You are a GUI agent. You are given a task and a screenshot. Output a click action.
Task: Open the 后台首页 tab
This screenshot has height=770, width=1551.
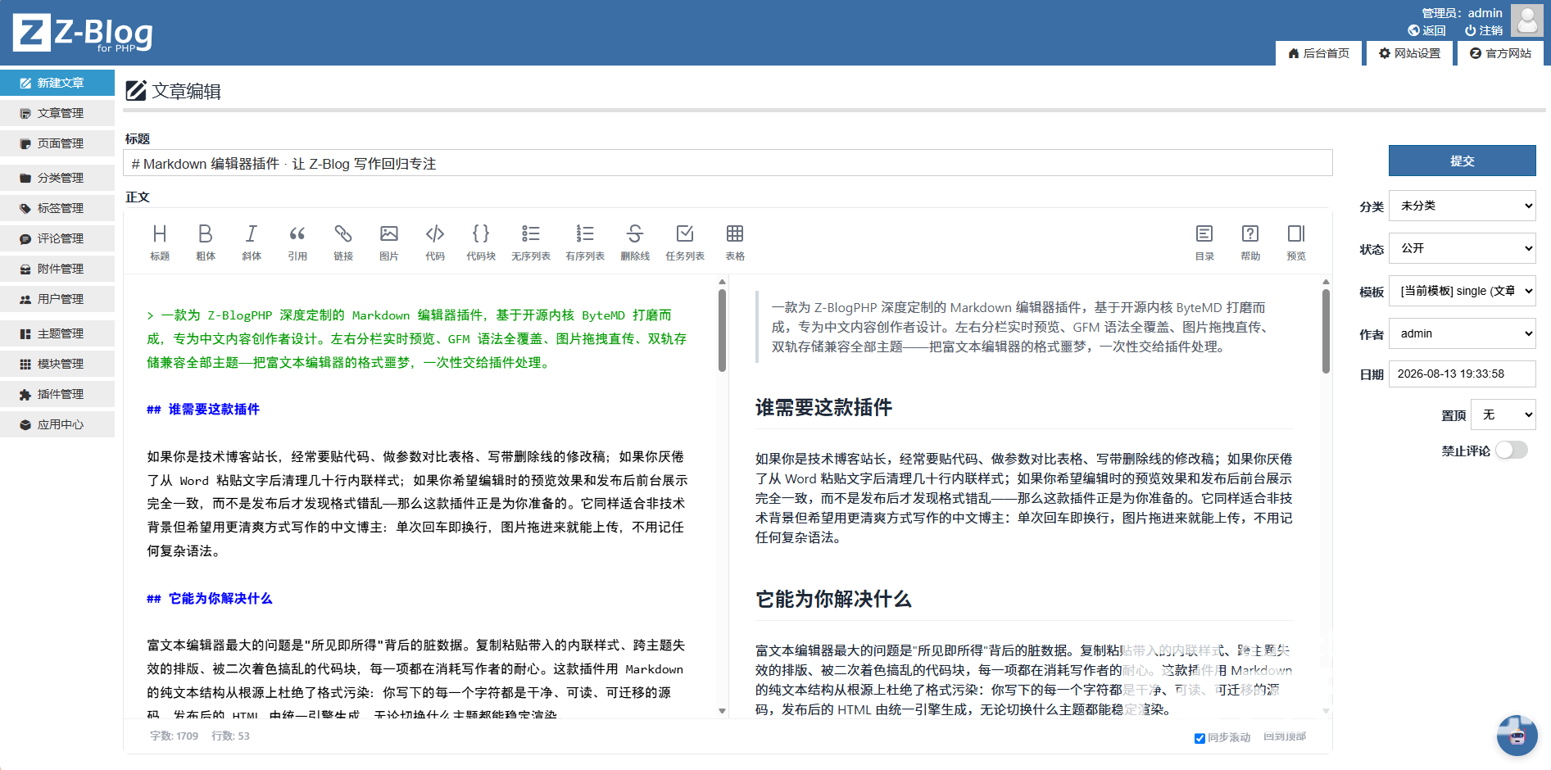pyautogui.click(x=1318, y=53)
